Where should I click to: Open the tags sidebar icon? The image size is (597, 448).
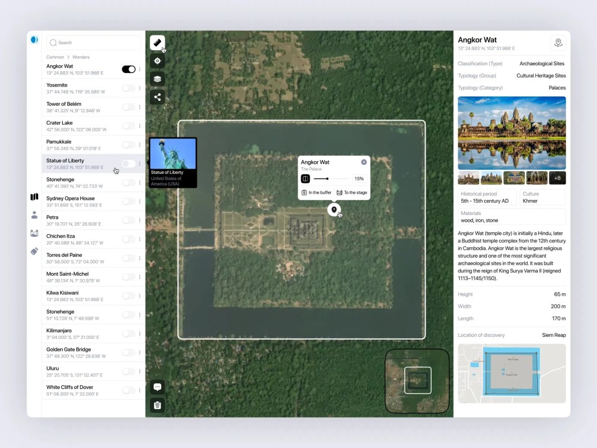click(34, 251)
